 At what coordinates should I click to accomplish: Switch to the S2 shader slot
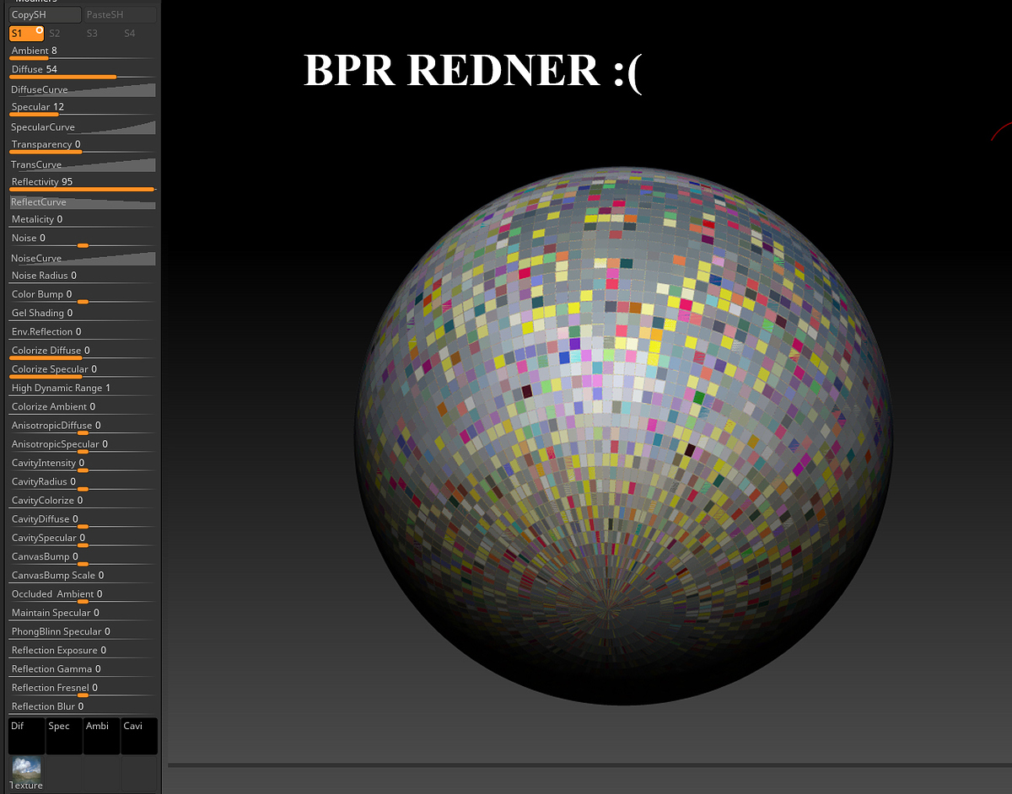[x=55, y=33]
